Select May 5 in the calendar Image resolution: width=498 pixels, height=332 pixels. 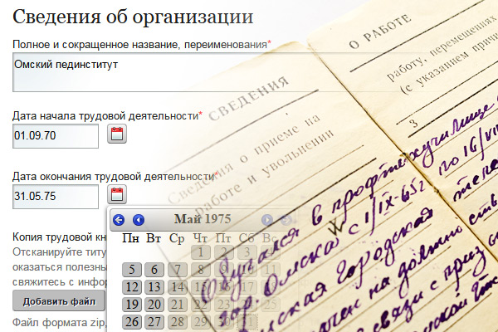click(131, 270)
